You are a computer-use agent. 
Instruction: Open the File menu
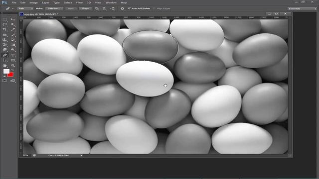pyautogui.click(x=14, y=2)
